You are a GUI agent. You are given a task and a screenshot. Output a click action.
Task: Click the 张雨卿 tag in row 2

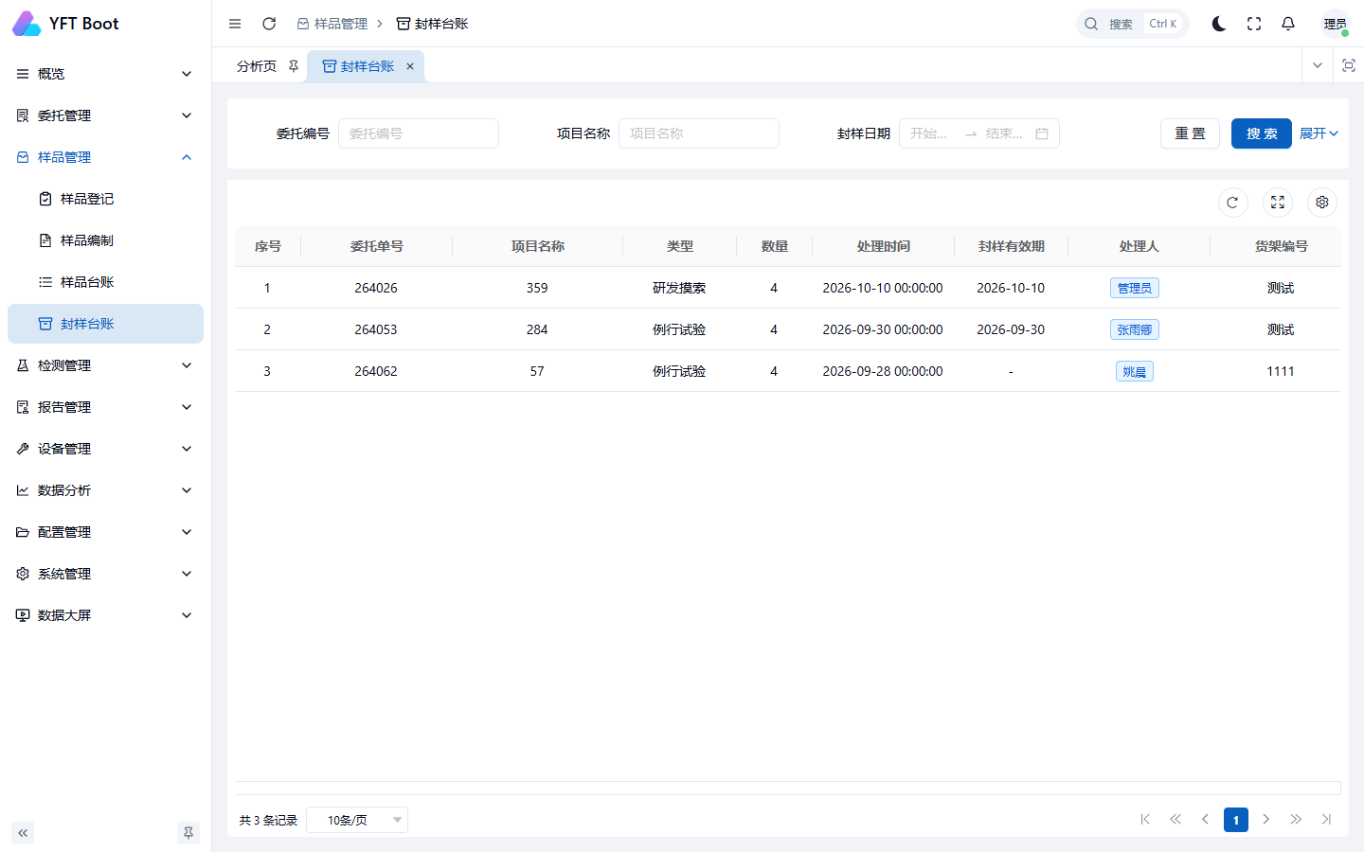[x=1135, y=329]
